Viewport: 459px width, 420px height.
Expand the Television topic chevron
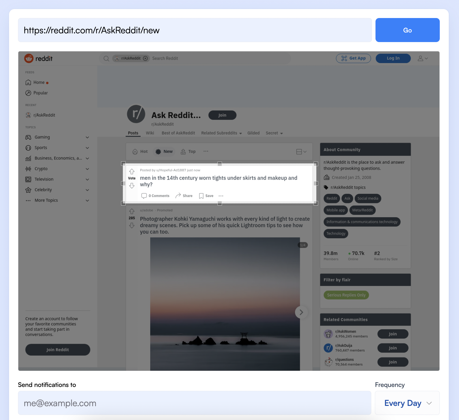pyautogui.click(x=87, y=179)
